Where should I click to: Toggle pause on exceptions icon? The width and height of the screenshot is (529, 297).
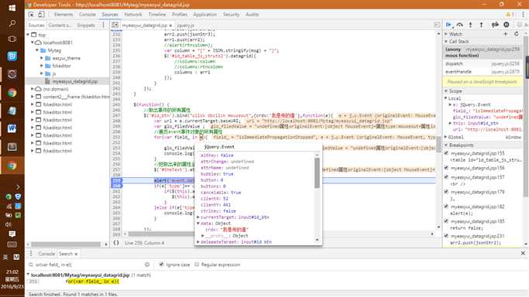(x=507, y=25)
